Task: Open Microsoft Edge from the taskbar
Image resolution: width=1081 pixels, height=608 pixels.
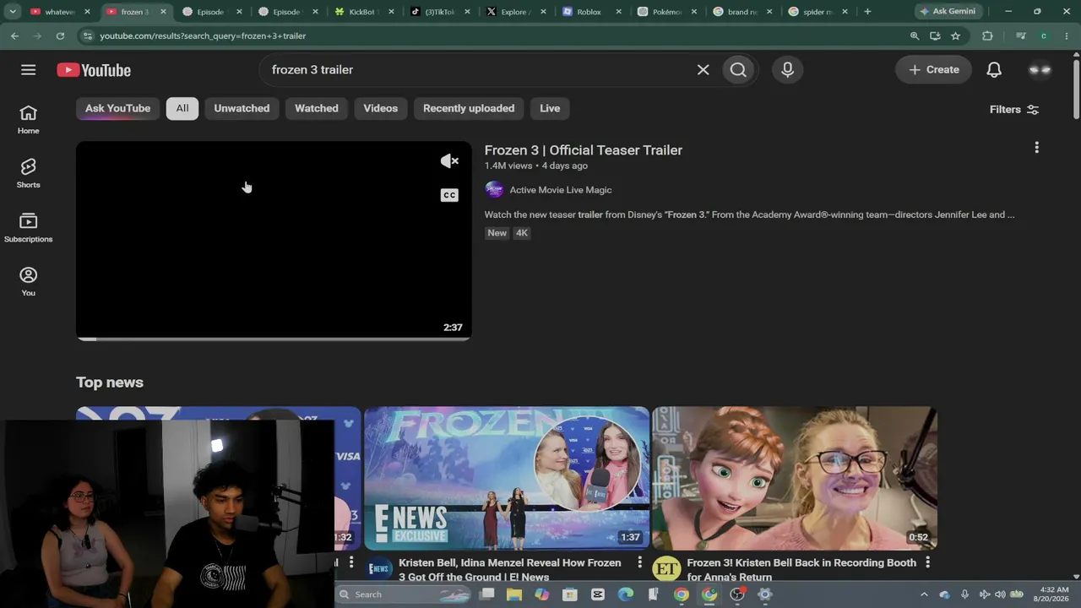Action: 626,594
